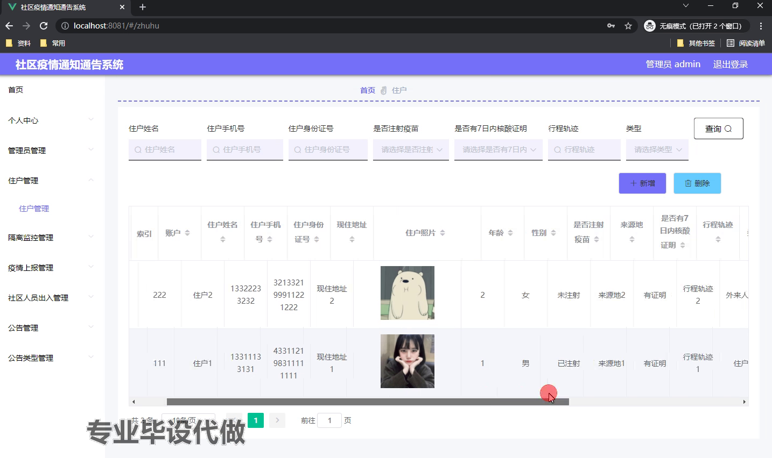
Task: Sort by 住户照片 column arrows
Action: click(443, 233)
